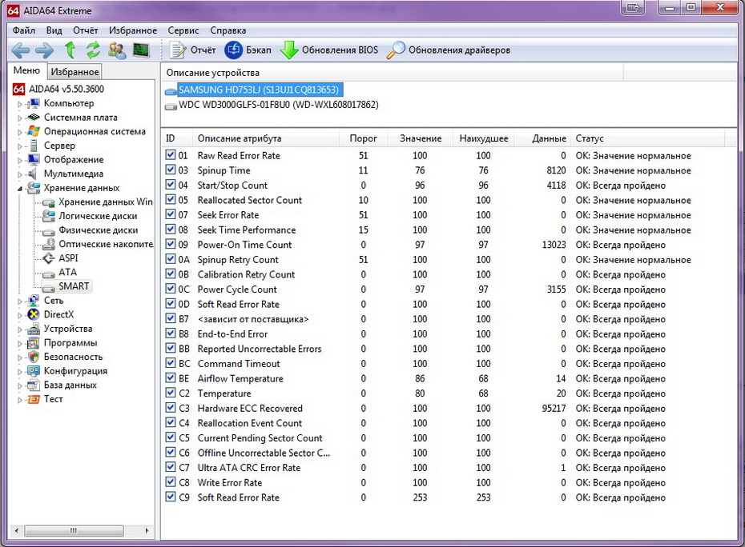Select Компьютер in the tree

(69, 103)
